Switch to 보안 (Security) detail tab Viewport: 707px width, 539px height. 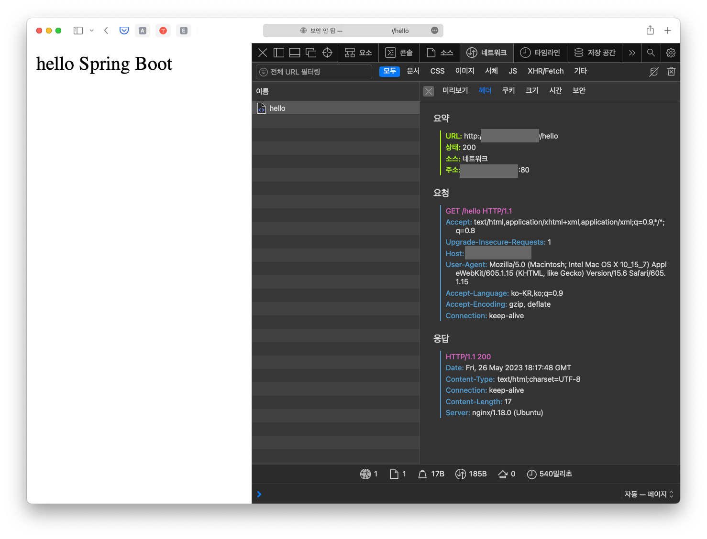[579, 90]
